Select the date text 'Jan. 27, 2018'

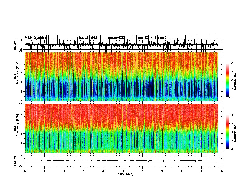(x=88, y=38)
